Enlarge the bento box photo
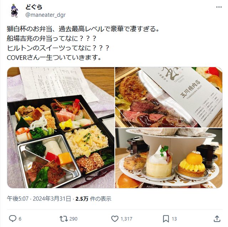The image size is (228, 227). [61, 128]
